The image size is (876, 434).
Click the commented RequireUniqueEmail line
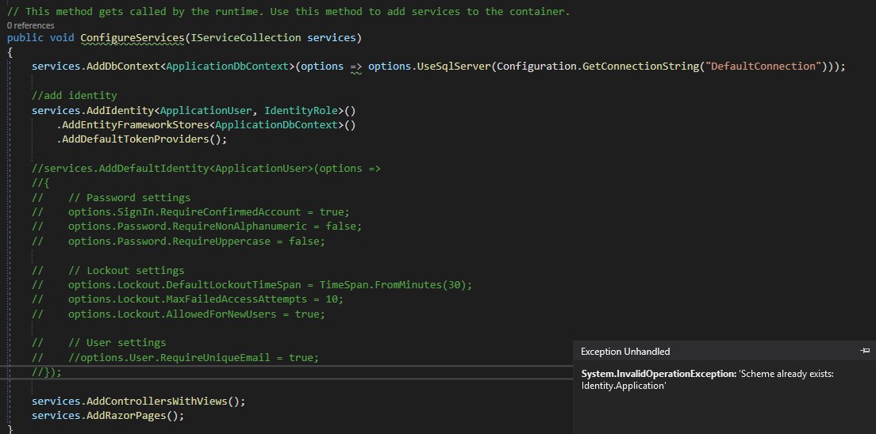tap(193, 357)
